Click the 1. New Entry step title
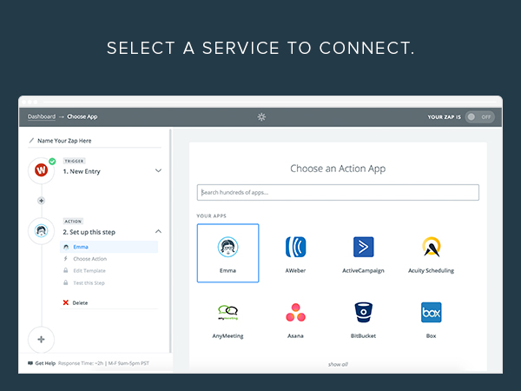521x391 pixels. 82,171
